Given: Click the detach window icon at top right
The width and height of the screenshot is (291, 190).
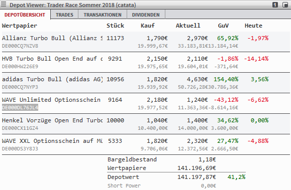Looking at the screenshot, I should click(285, 5).
